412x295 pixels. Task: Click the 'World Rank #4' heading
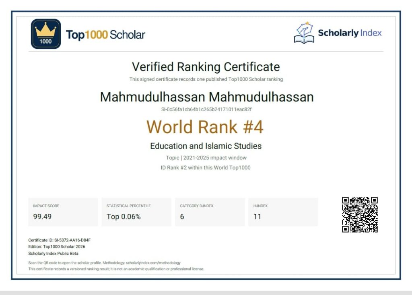coord(205,127)
